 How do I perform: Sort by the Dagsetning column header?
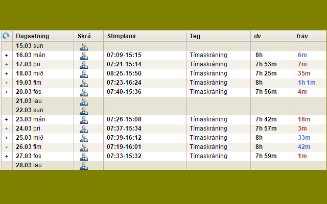point(33,36)
